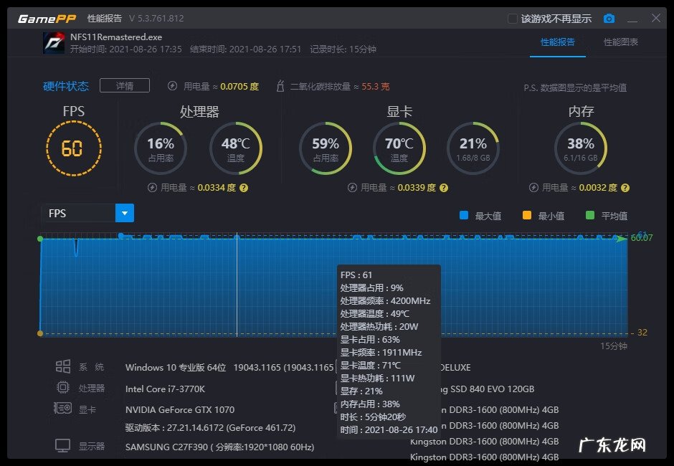Click the memory power usage help icon
This screenshot has height=466, width=674.
[x=625, y=188]
